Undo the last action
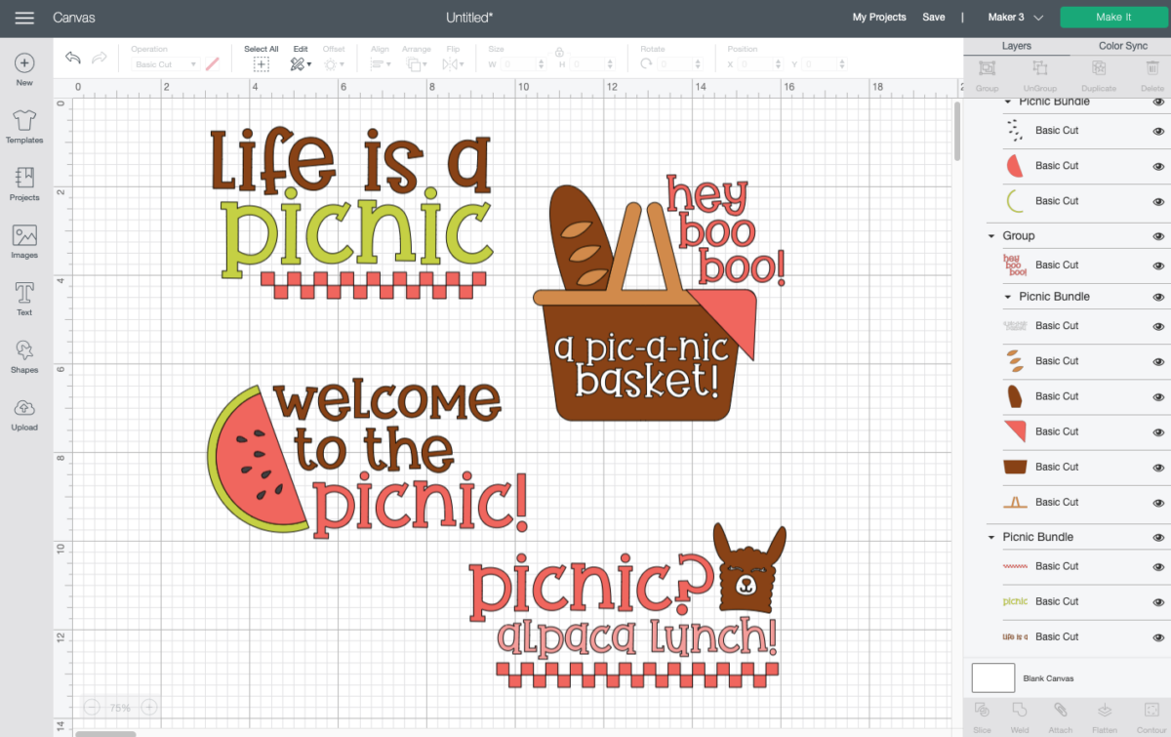Screen dimensions: 1171x737 (x=73, y=59)
